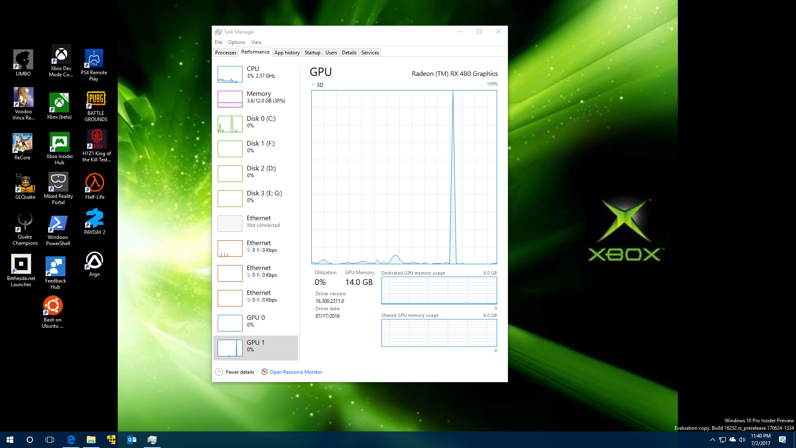Screen dimensions: 796x448
Task: Open Microsoft Edge from taskbar
Action: [71, 440]
